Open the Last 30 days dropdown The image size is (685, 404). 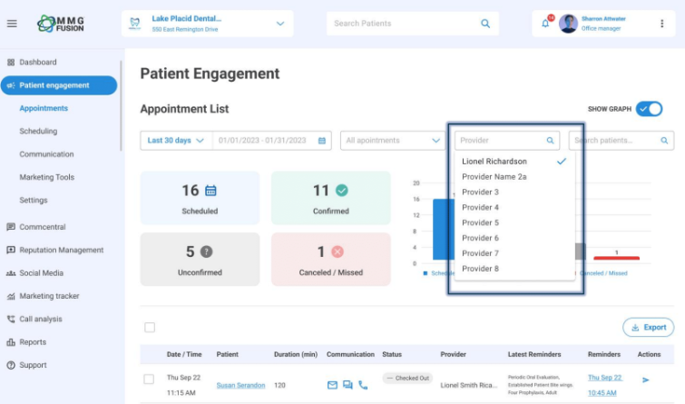point(176,141)
